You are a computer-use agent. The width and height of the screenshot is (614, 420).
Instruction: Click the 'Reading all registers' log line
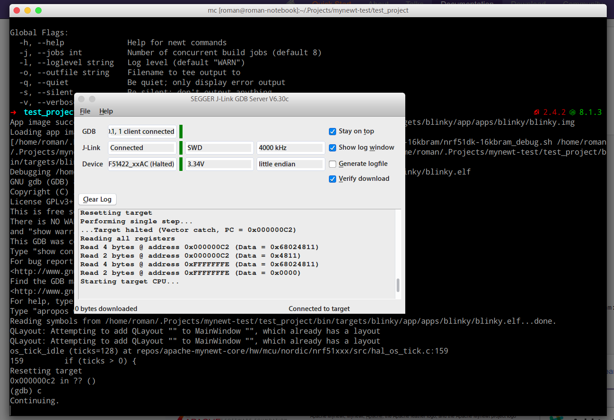pos(127,239)
